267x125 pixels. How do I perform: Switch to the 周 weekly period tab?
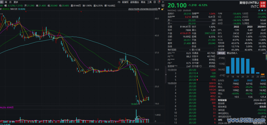coord(6,2)
